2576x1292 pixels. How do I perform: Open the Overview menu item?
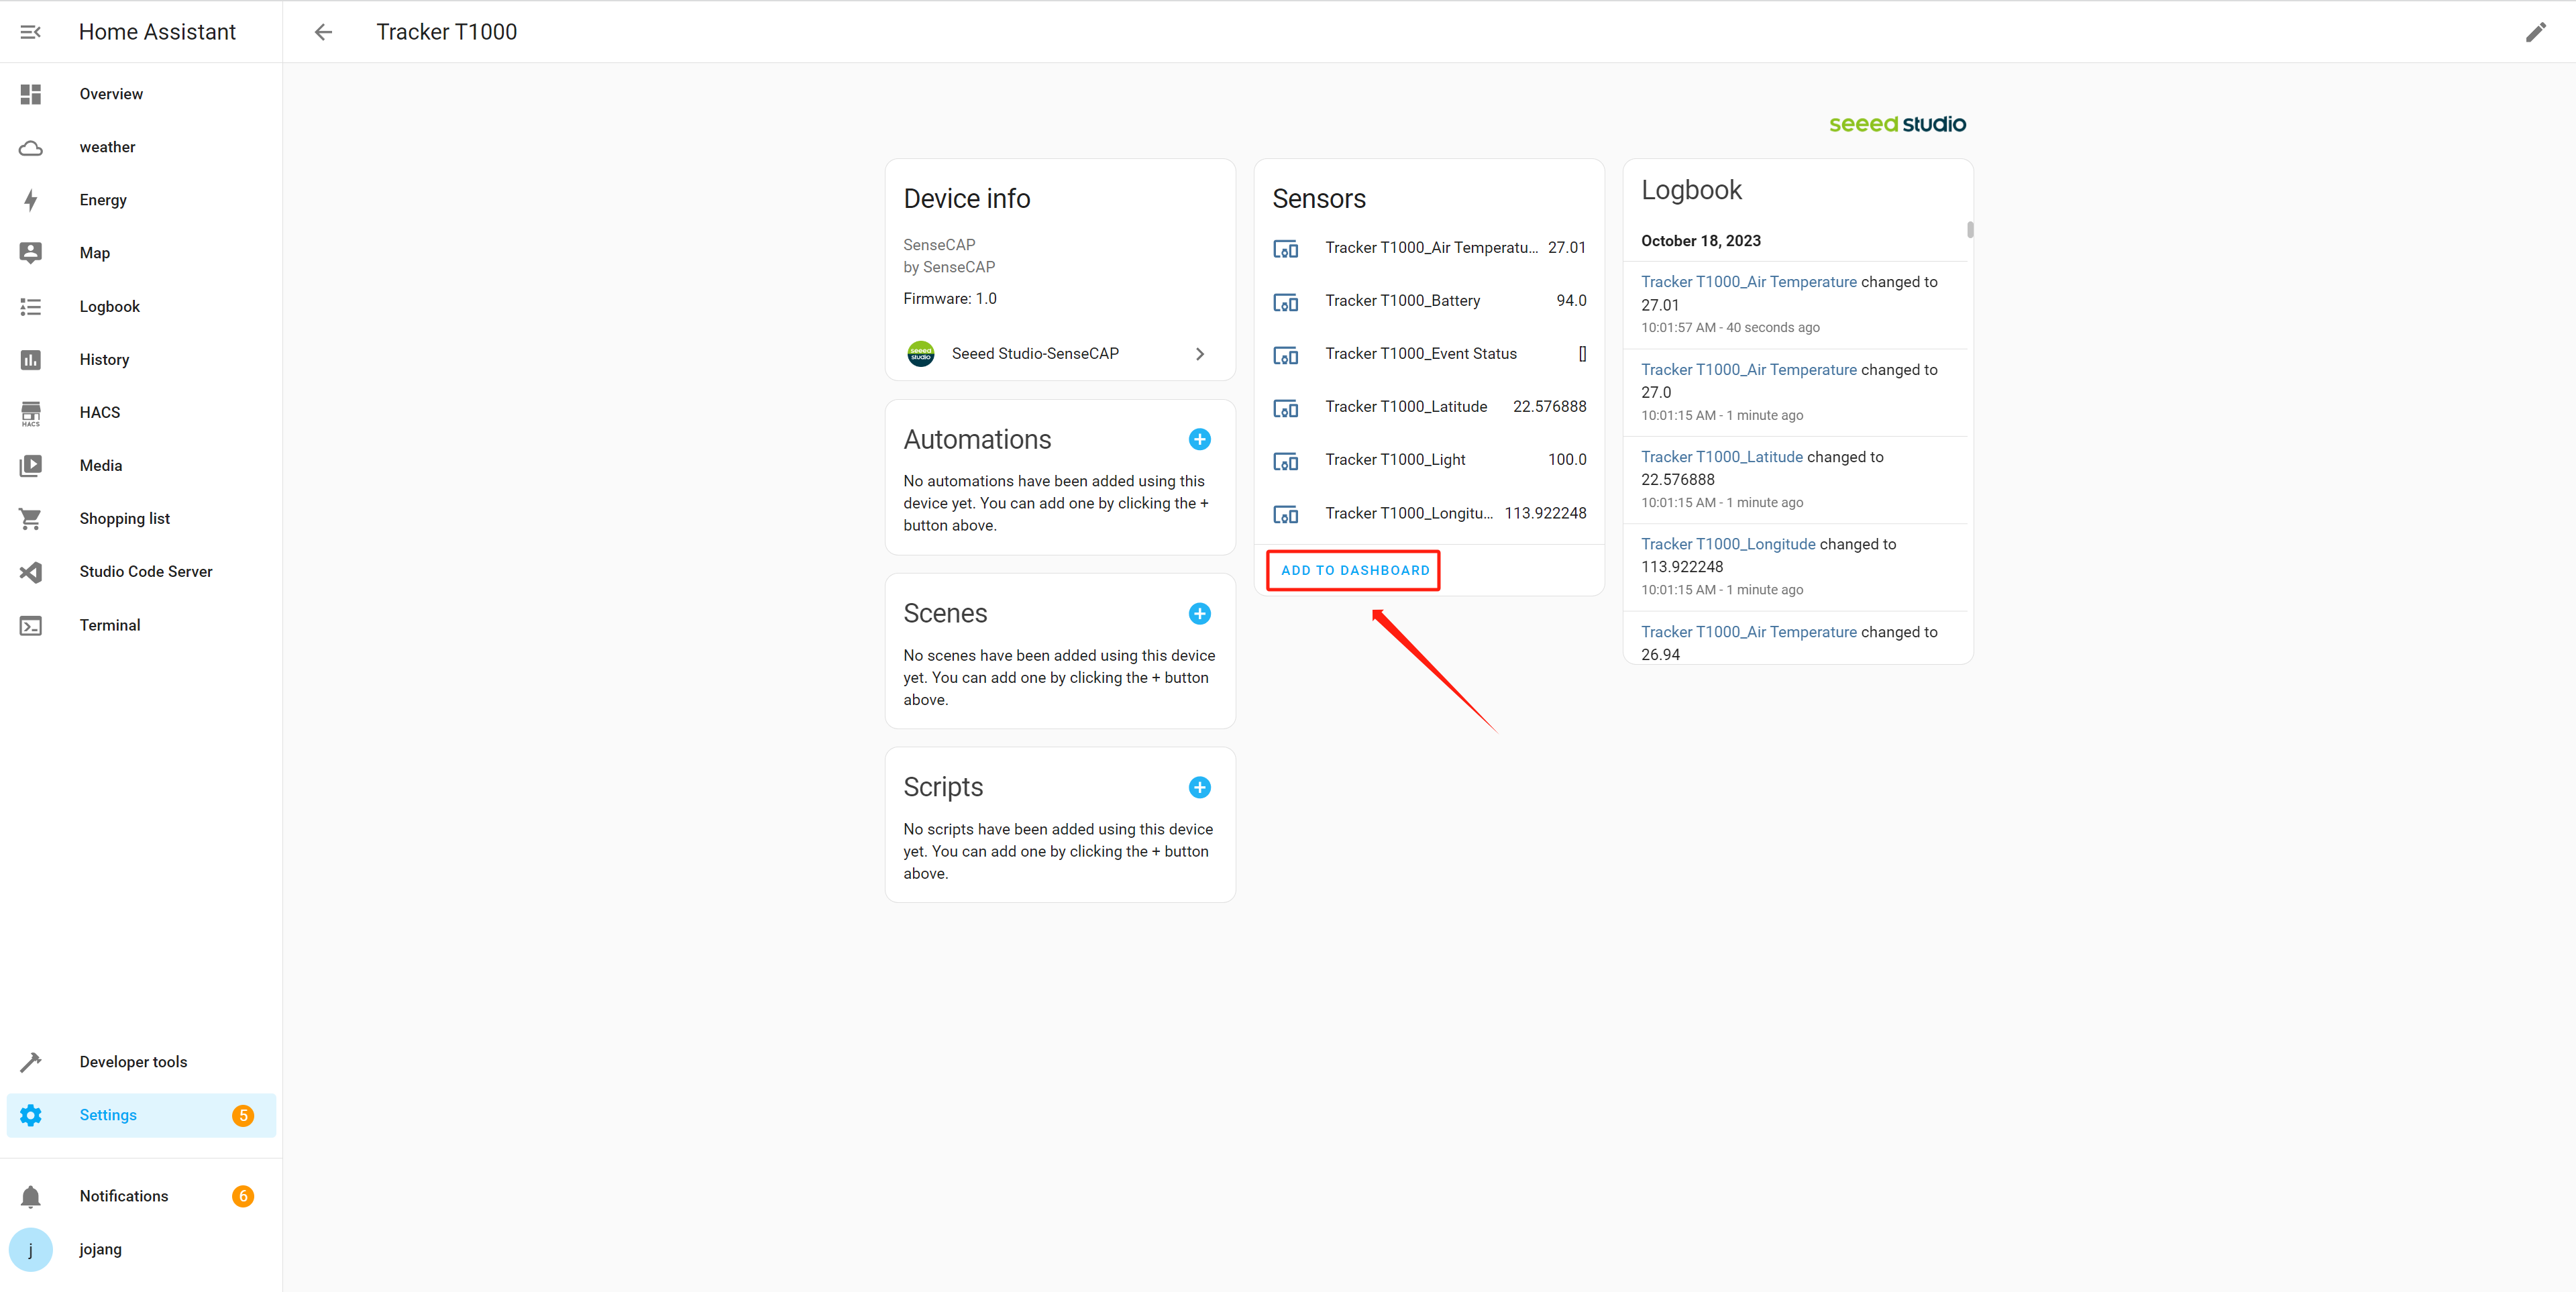click(x=141, y=94)
